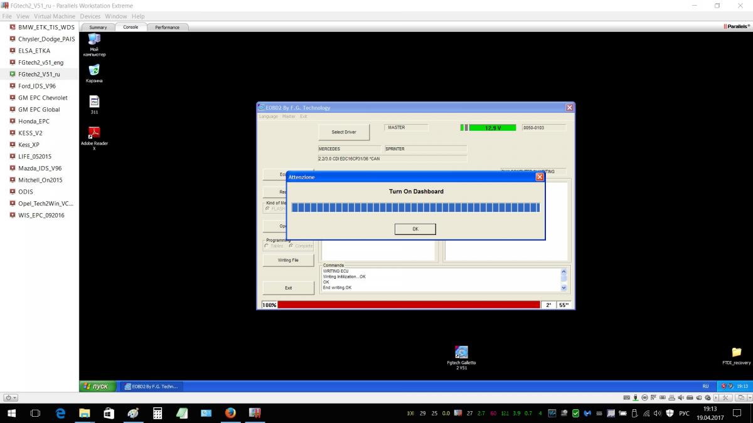Launch Firefox from the taskbar
753x423 pixels.
(230, 413)
